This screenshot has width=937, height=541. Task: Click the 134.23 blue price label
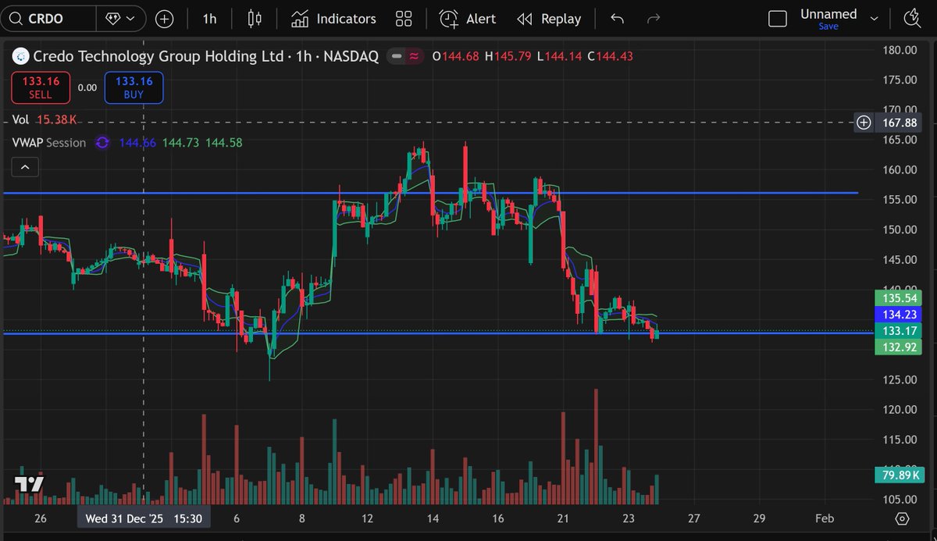click(899, 314)
